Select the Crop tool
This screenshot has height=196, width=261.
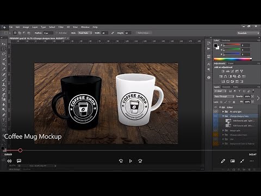(x=4, y=64)
